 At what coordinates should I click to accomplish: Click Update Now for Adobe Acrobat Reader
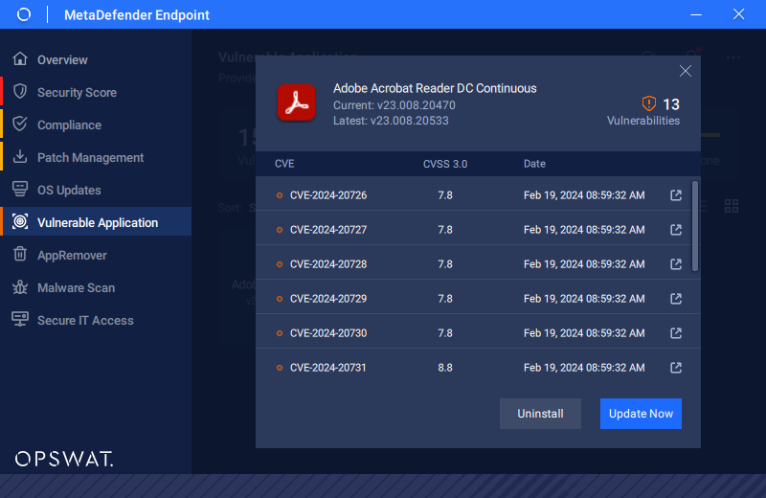(x=641, y=414)
